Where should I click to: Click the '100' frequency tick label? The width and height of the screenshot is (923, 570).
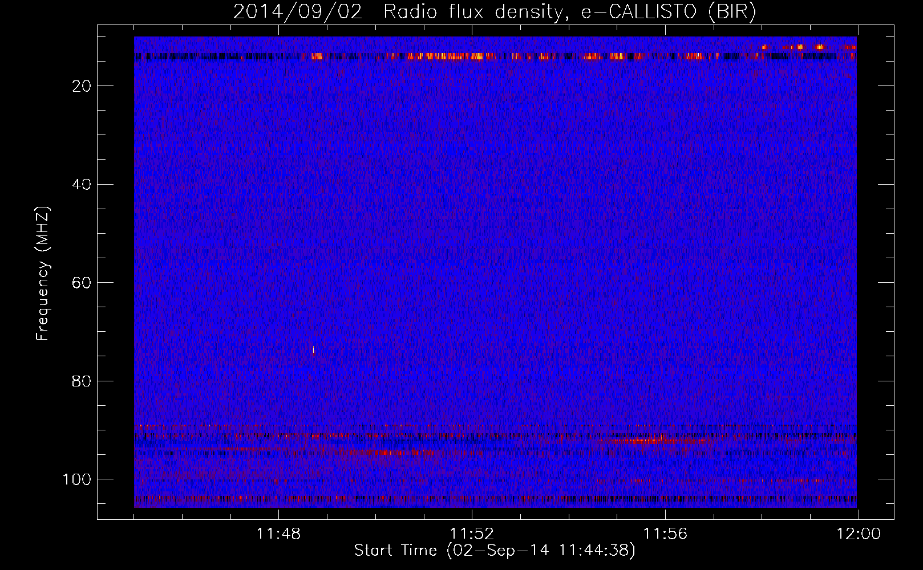tap(77, 479)
